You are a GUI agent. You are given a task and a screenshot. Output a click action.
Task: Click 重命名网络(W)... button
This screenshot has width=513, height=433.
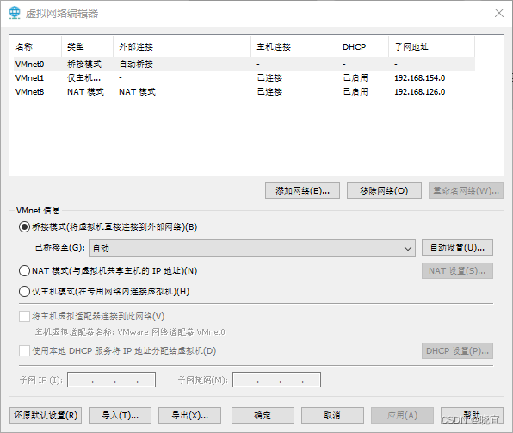tap(466, 191)
